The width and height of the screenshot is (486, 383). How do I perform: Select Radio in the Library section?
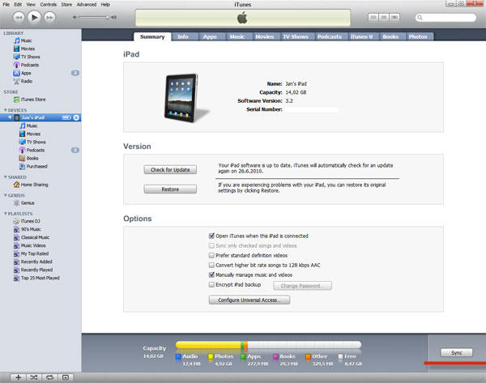pyautogui.click(x=26, y=81)
